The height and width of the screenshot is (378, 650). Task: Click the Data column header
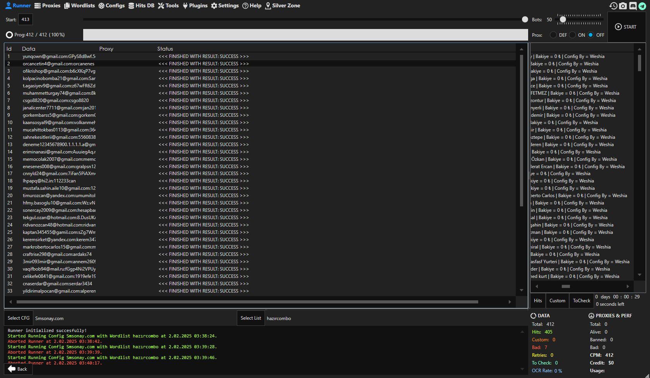click(29, 49)
